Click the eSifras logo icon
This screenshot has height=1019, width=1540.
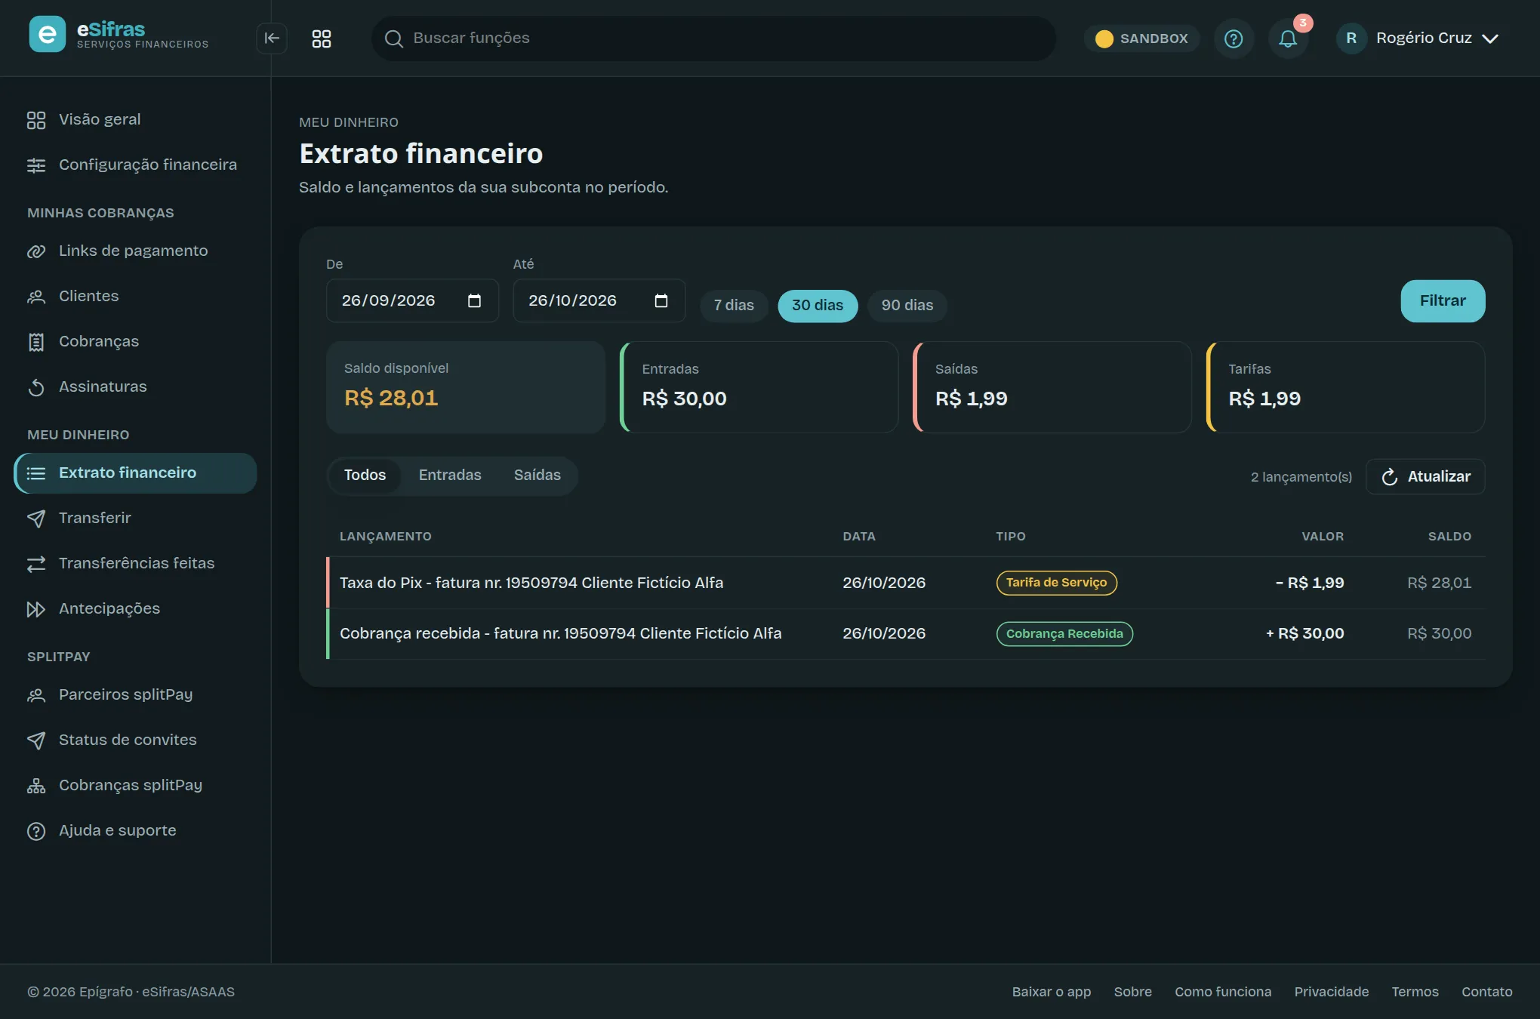pos(47,35)
